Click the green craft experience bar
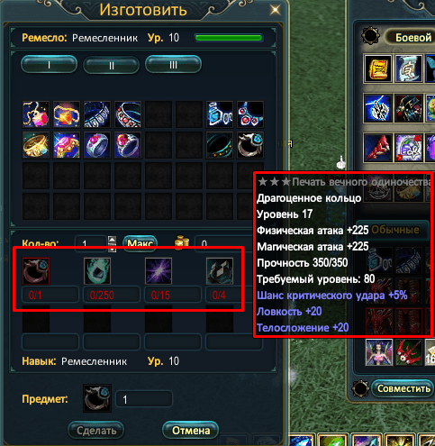Image resolution: width=435 pixels, height=446 pixels. [229, 38]
